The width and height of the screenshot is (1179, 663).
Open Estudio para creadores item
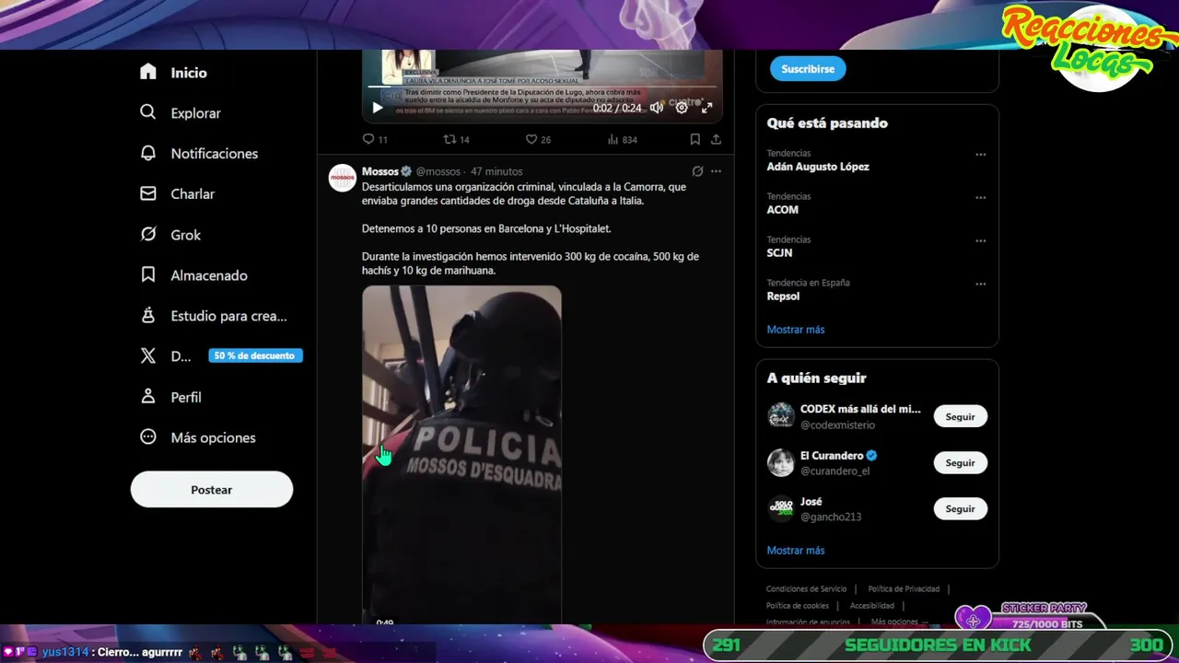tap(213, 316)
